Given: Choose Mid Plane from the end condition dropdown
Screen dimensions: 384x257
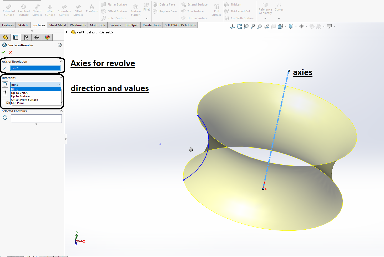Looking at the screenshot, I should pyautogui.click(x=18, y=103).
